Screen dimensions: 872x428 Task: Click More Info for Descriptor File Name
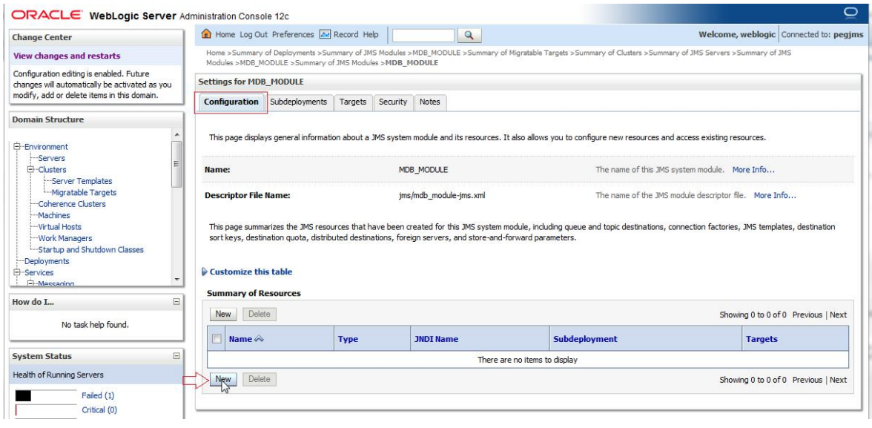(775, 196)
